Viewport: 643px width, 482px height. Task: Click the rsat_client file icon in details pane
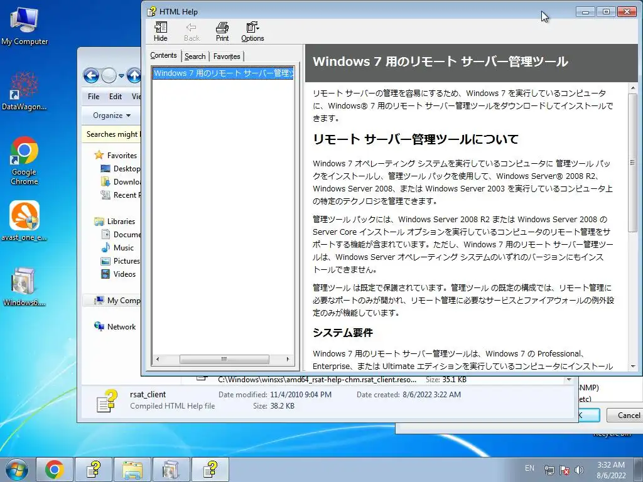107,401
